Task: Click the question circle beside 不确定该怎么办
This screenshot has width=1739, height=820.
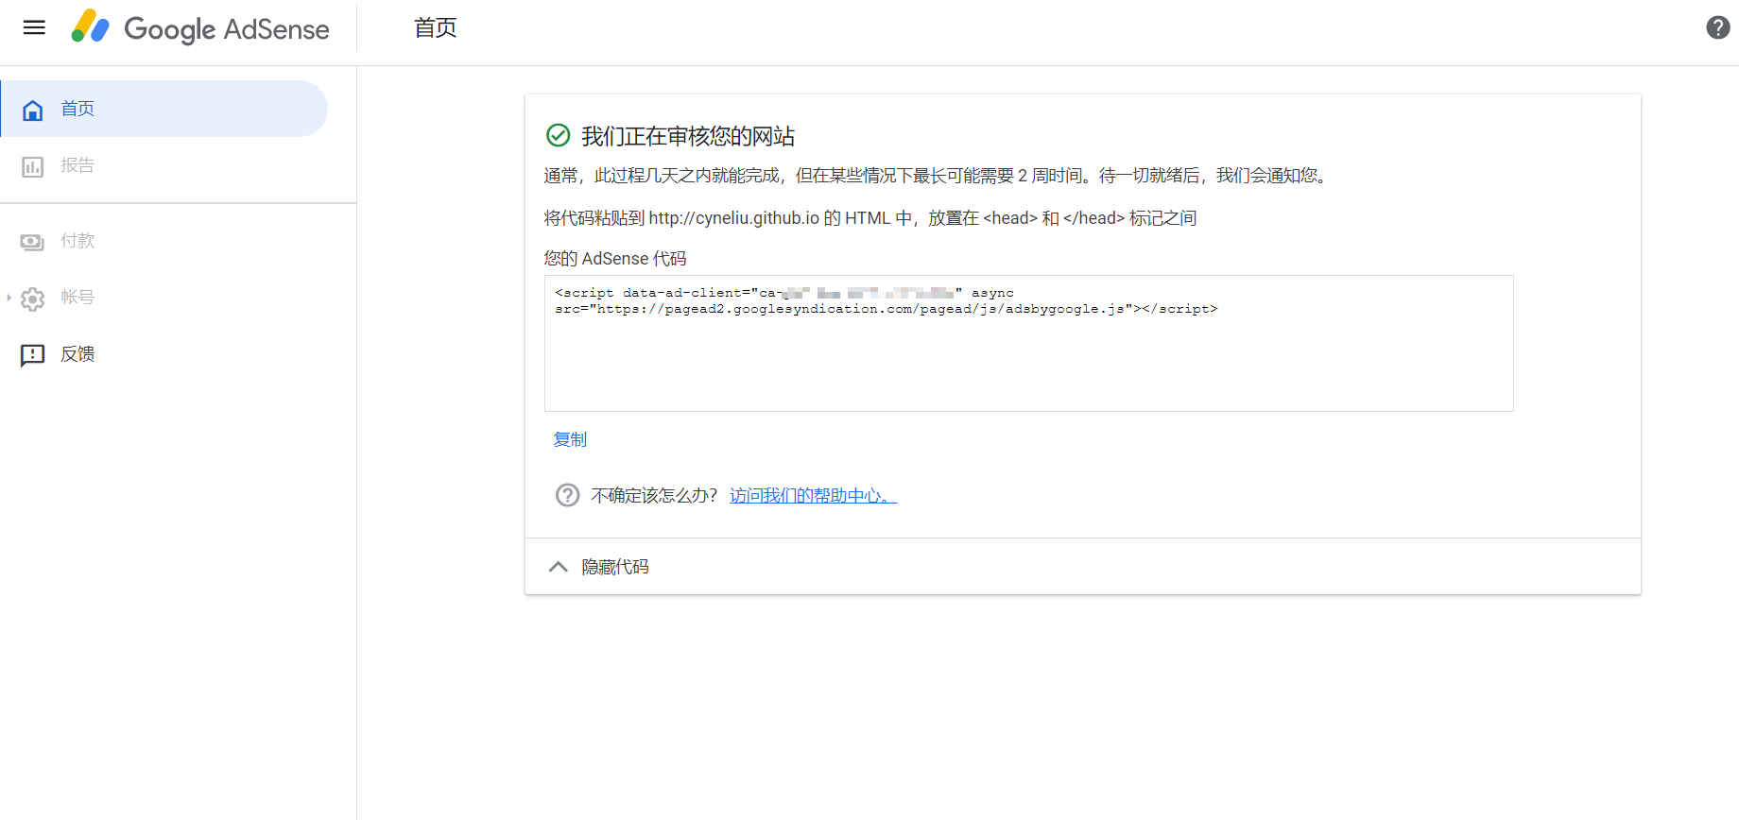Action: [567, 495]
